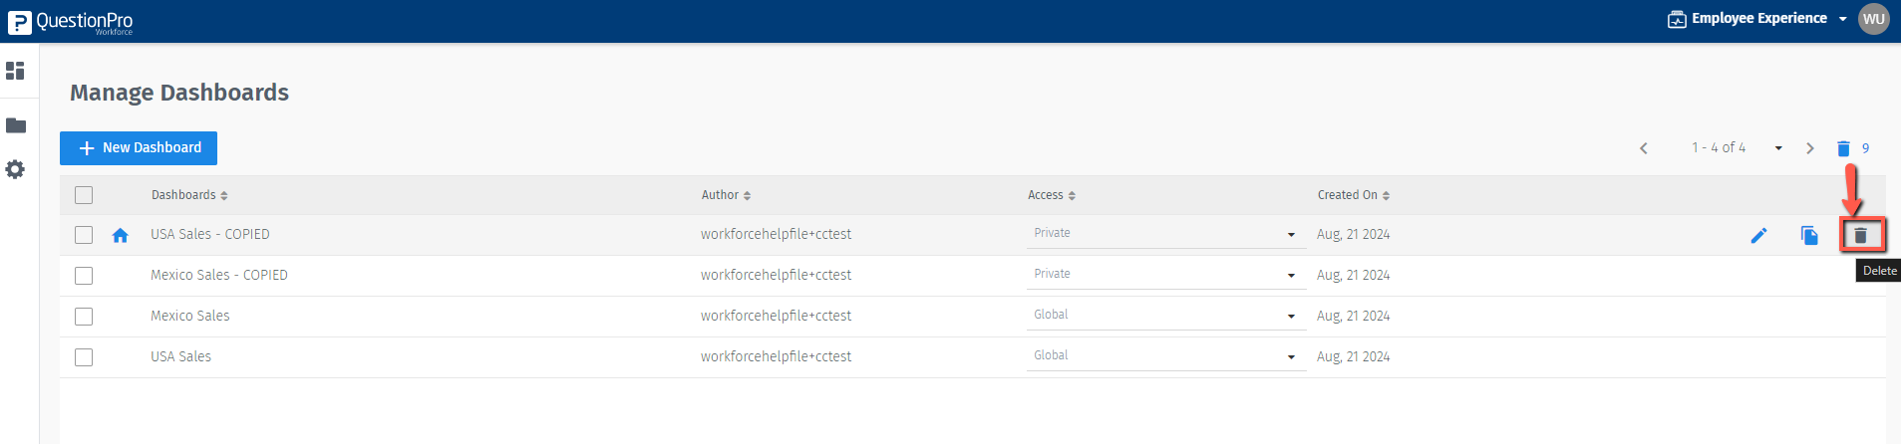Click the WU user avatar
The image size is (1901, 444).
pyautogui.click(x=1874, y=19)
